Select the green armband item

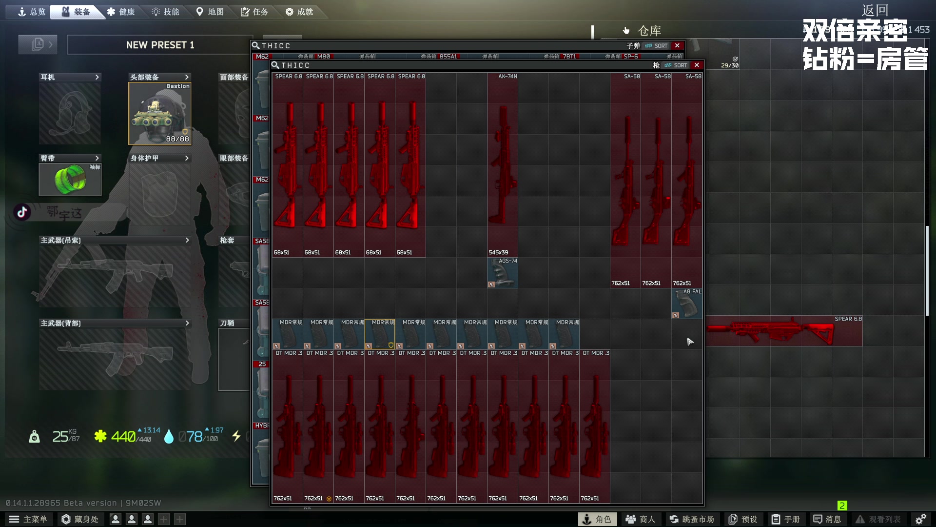pyautogui.click(x=70, y=180)
